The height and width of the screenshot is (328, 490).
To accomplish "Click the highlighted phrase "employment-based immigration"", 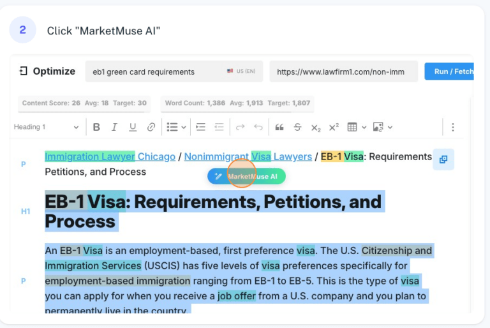I will pos(117,281).
